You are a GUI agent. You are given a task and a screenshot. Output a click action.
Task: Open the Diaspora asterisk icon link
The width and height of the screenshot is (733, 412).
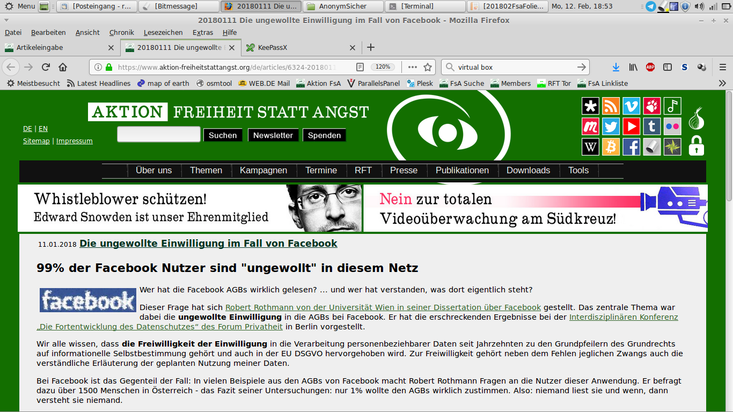[x=591, y=106]
